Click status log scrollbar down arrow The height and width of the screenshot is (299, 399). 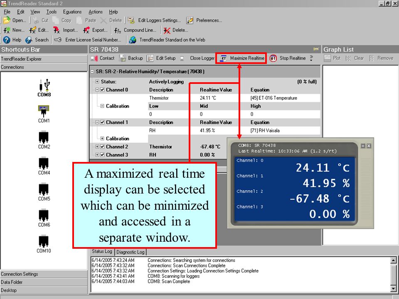tap(394, 289)
